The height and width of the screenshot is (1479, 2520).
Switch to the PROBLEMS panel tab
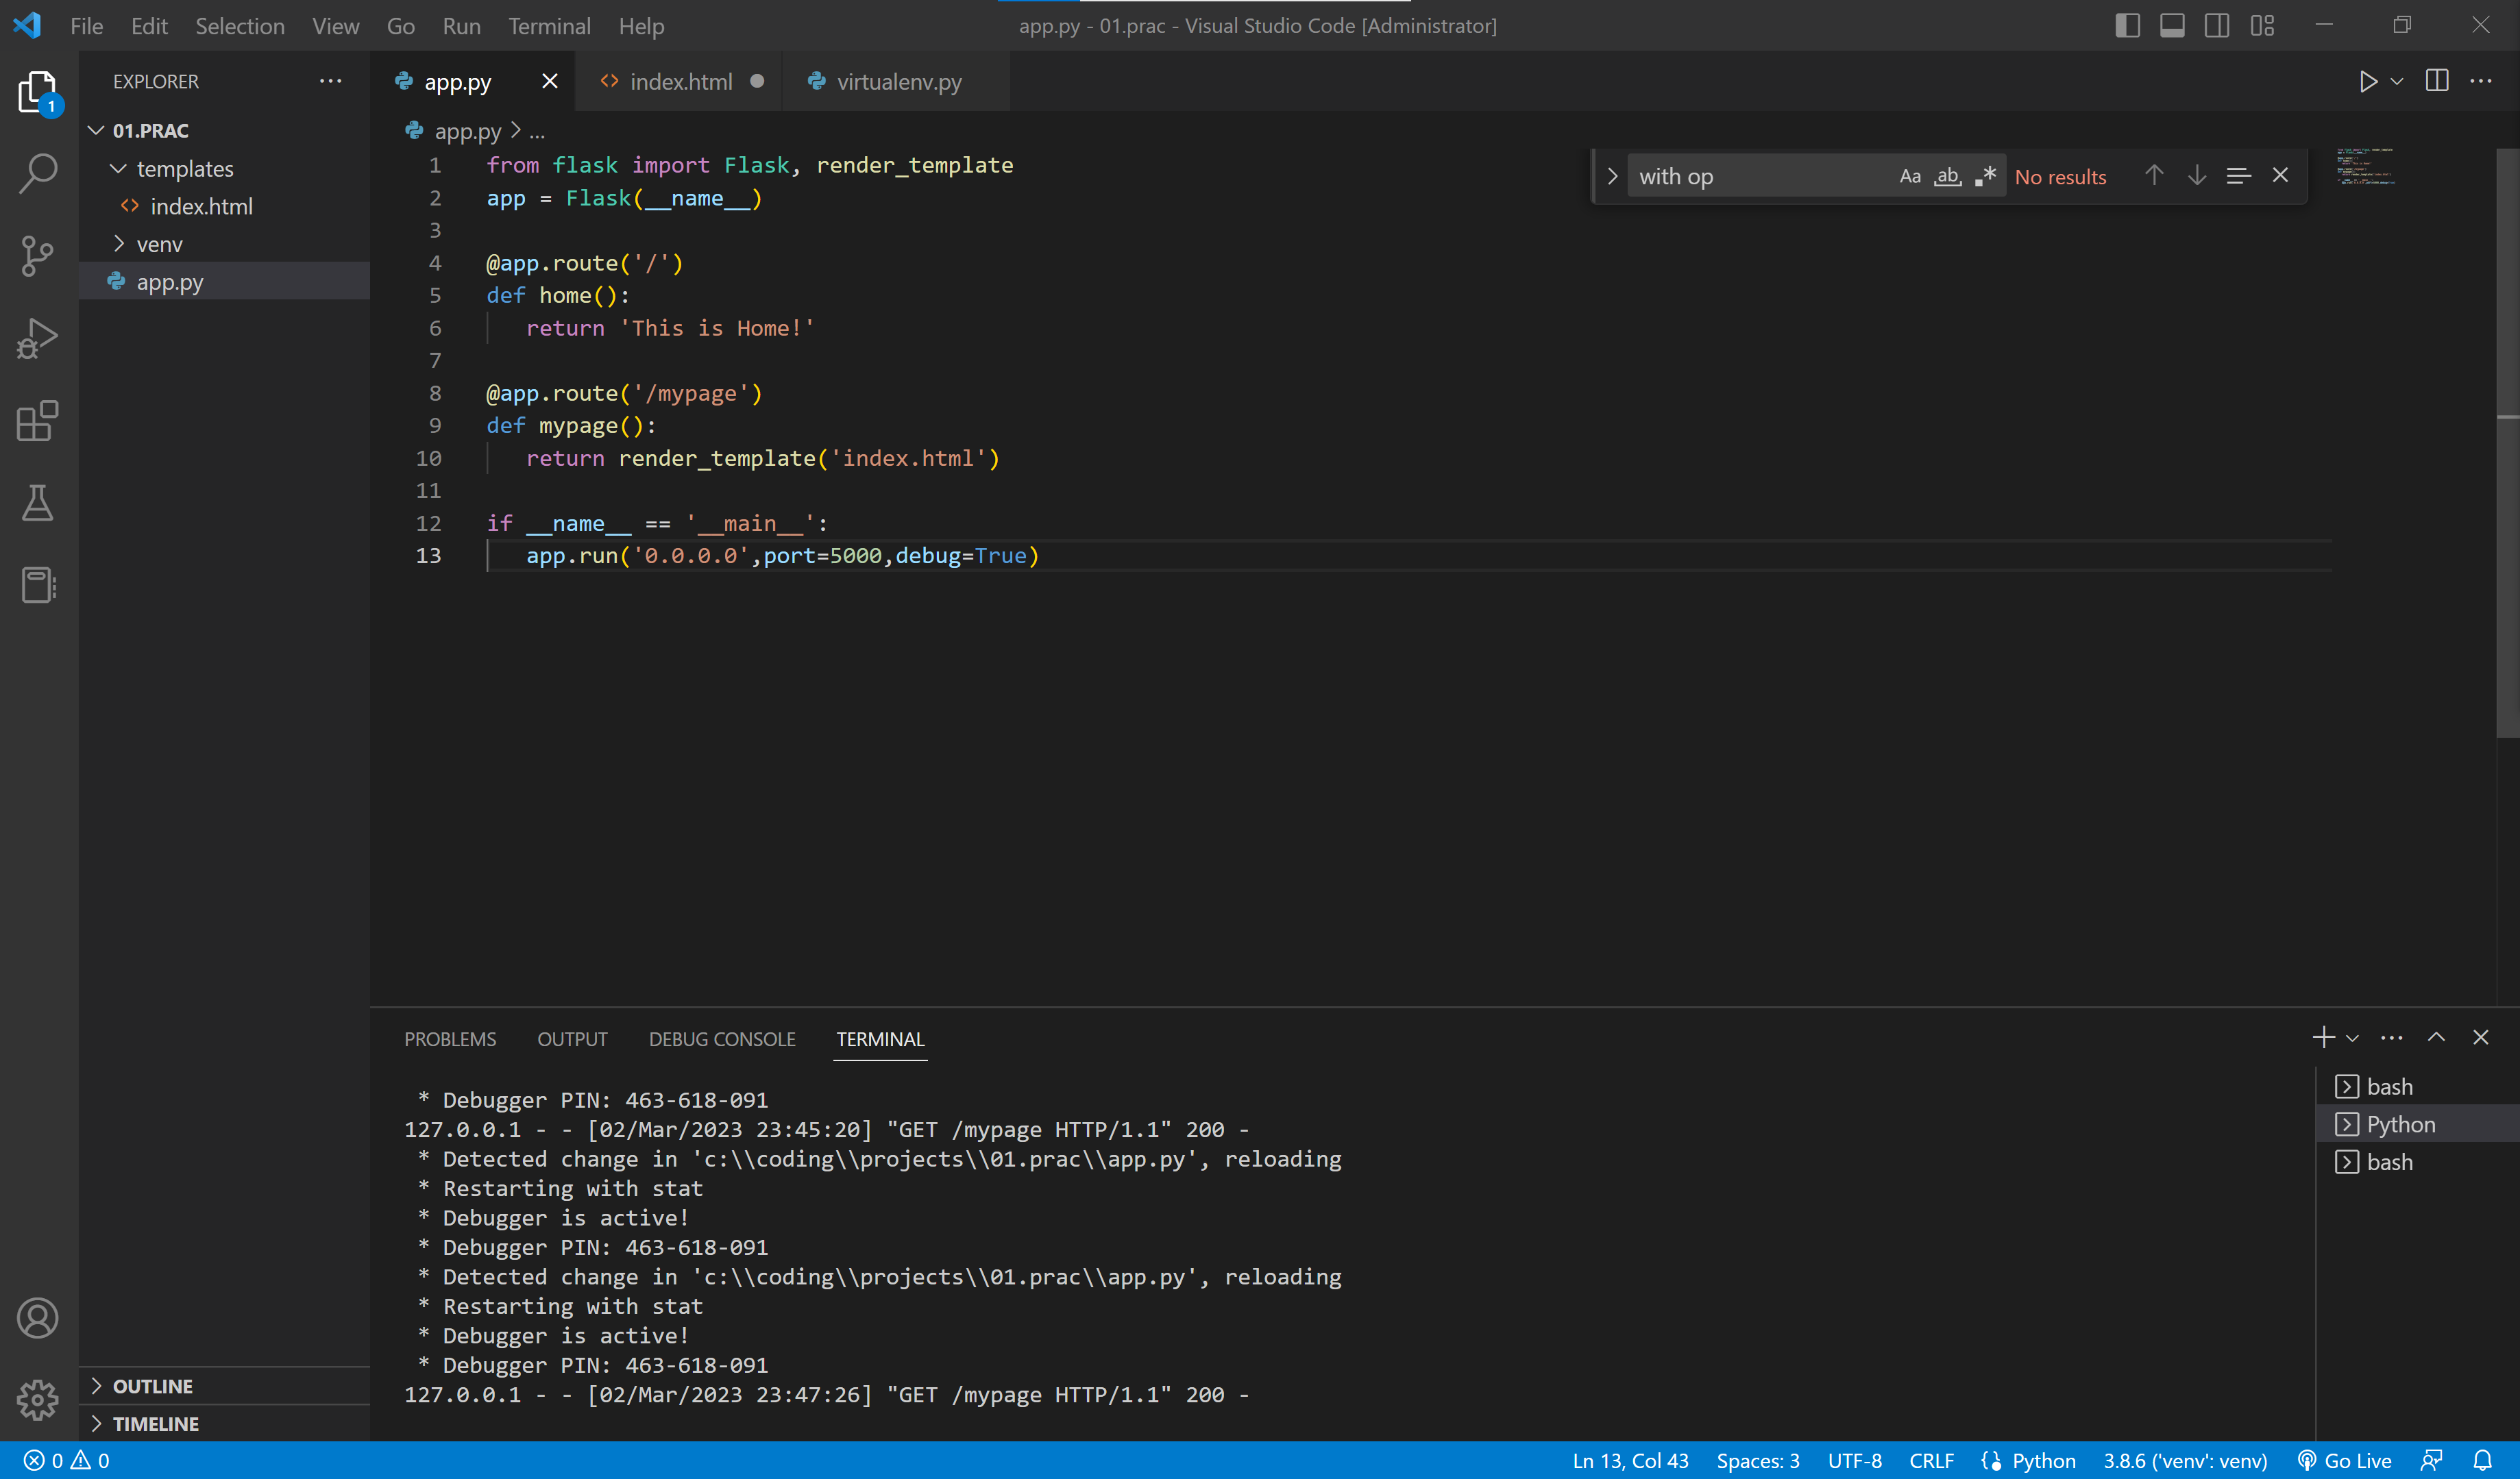coord(450,1039)
